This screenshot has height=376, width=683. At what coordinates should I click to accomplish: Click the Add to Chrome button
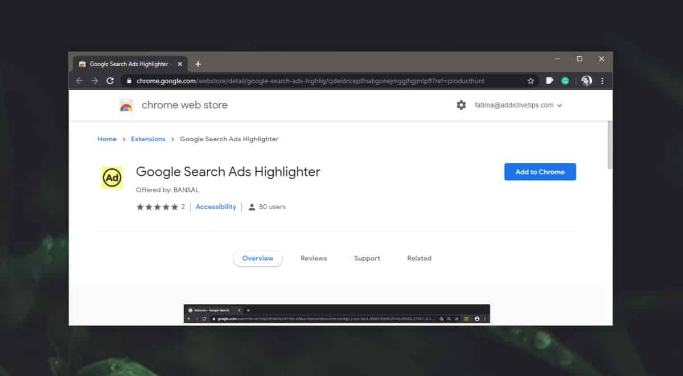[540, 172]
